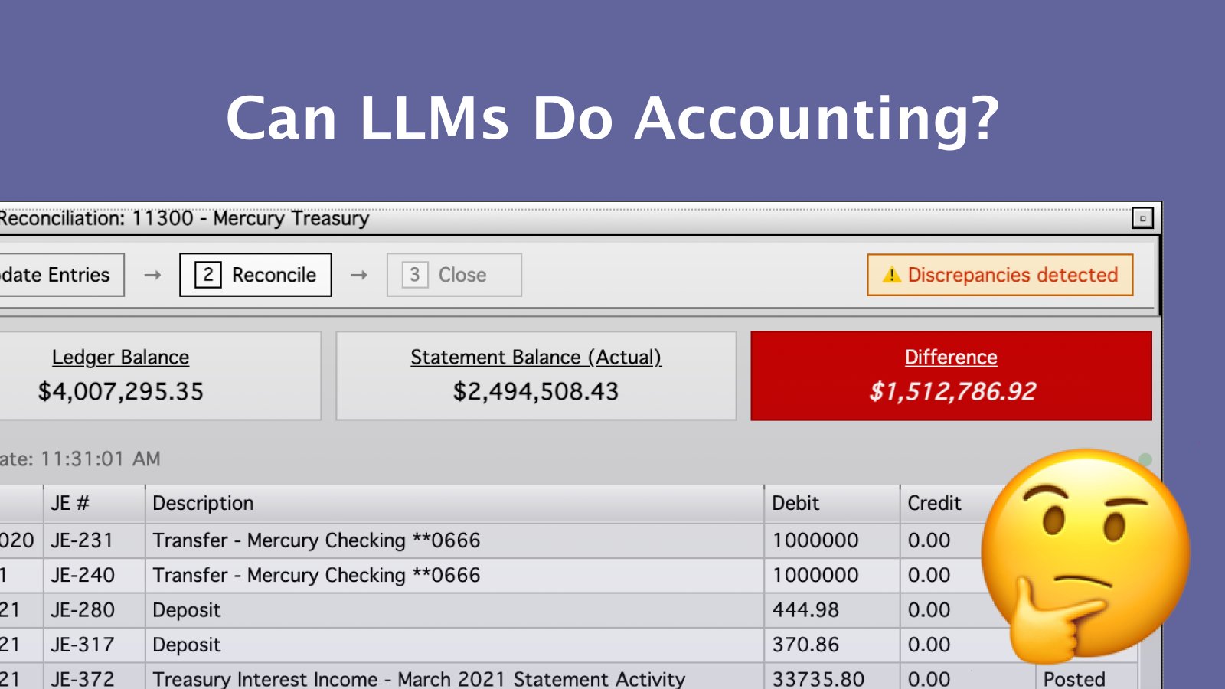Click the Debit column header
This screenshot has width=1225, height=689.
(795, 503)
